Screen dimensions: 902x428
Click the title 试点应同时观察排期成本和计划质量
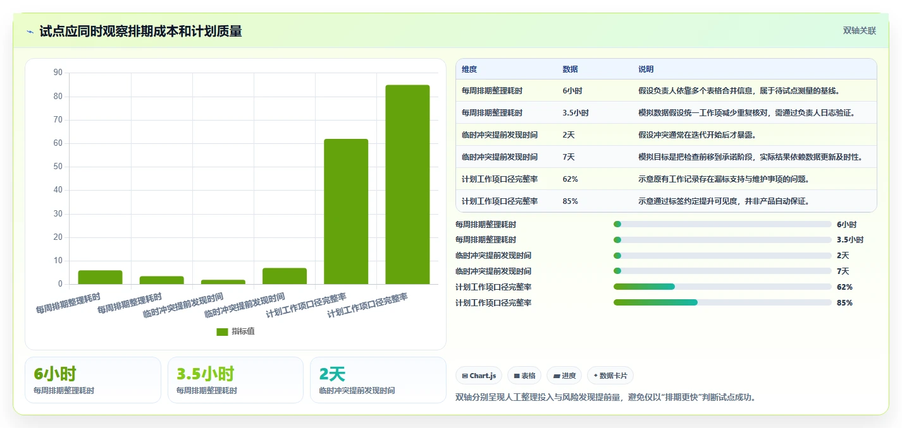(x=140, y=31)
